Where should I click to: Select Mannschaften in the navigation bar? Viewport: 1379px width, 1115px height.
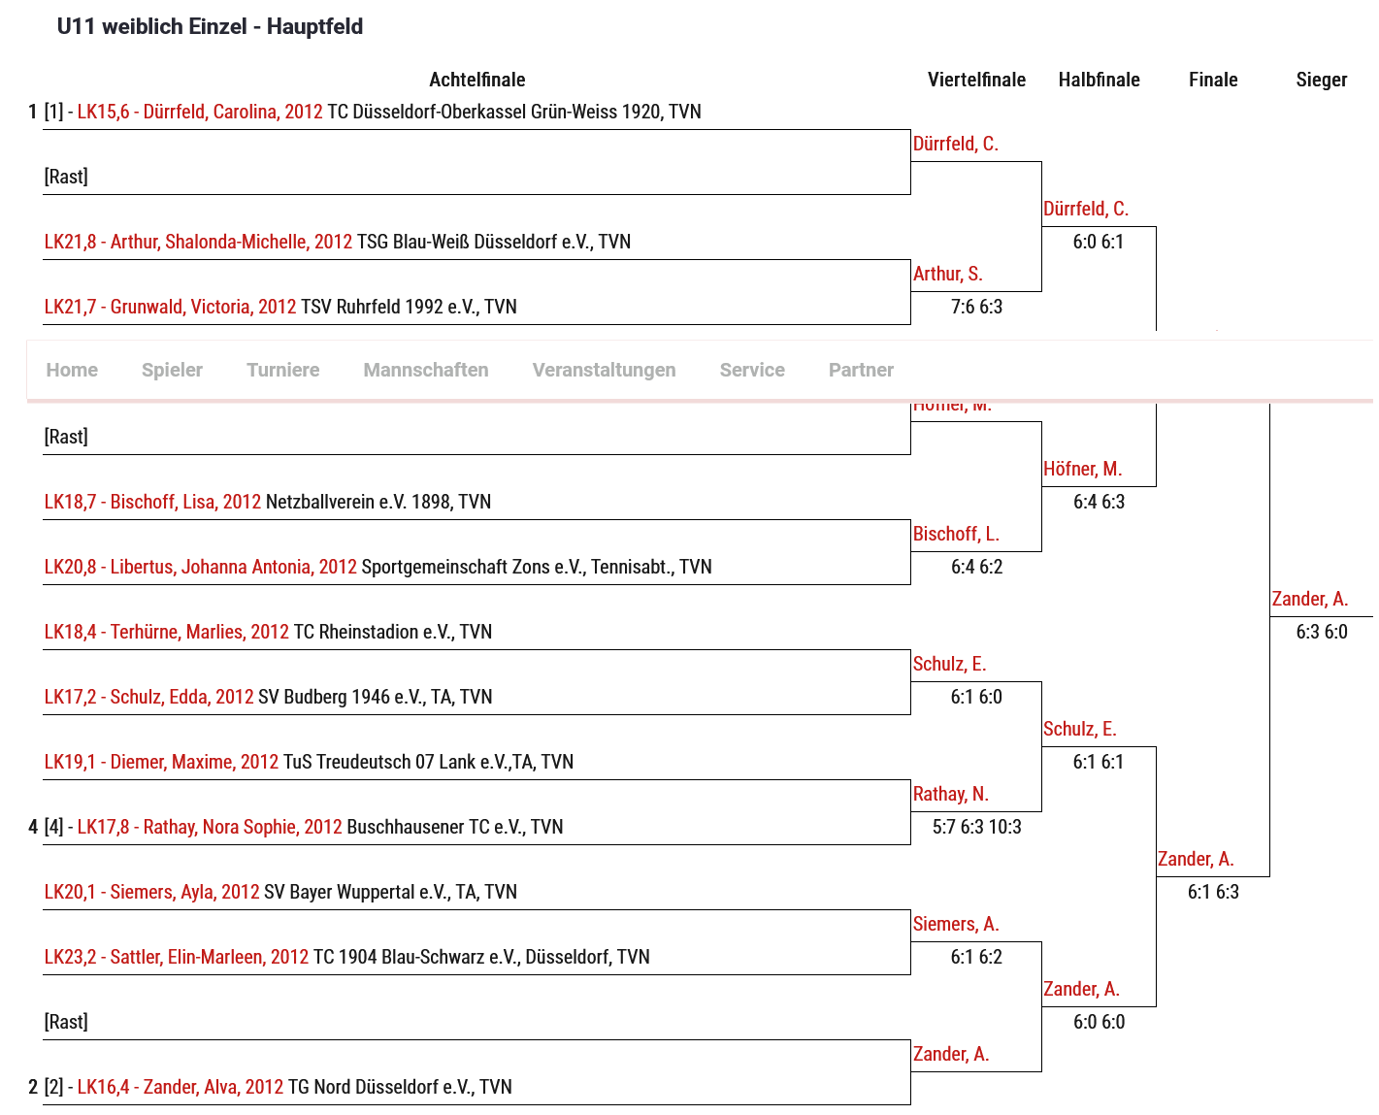425,370
